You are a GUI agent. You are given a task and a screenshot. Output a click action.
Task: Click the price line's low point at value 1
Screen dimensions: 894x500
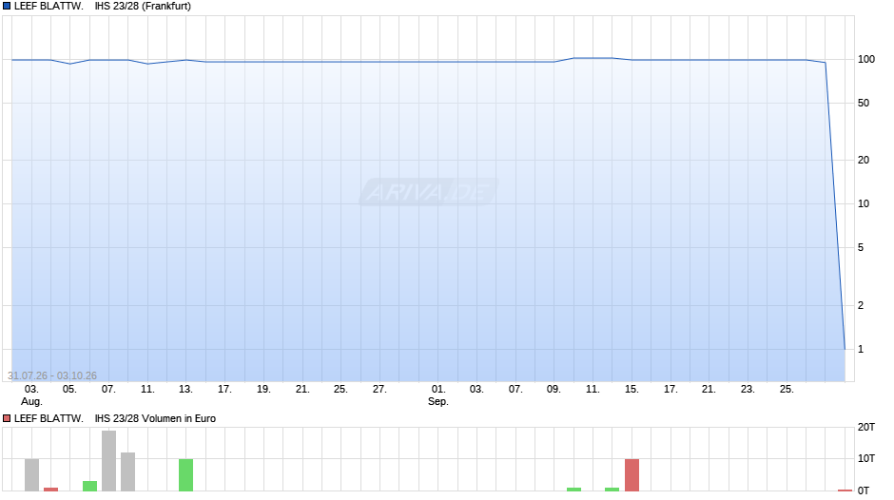[x=845, y=349]
